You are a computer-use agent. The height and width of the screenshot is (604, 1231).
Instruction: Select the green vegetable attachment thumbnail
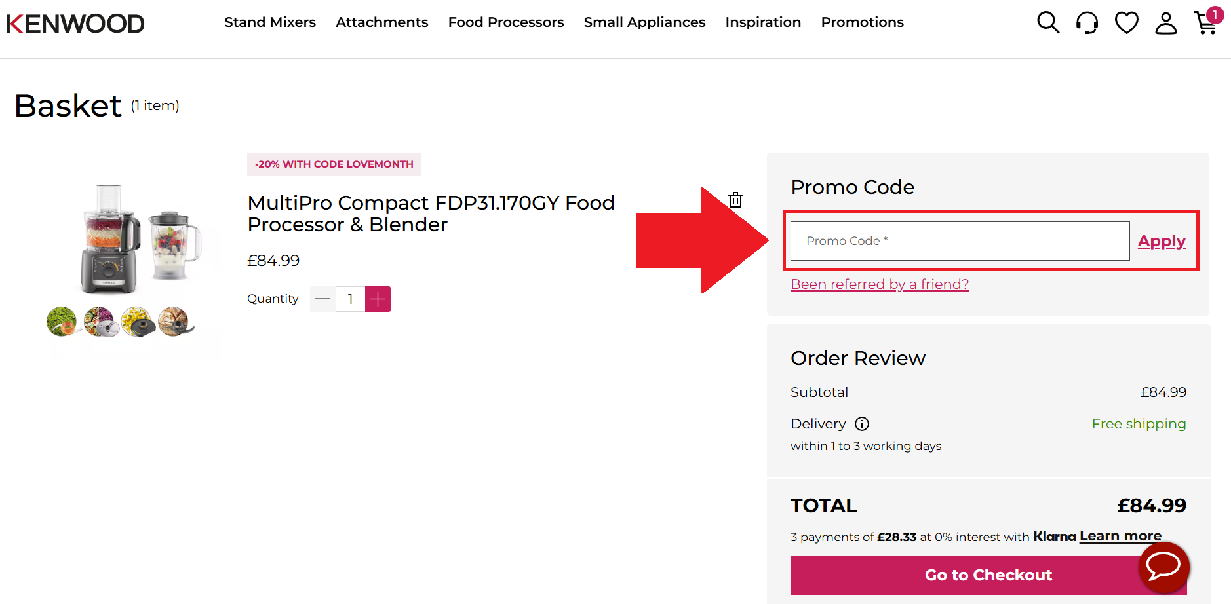(62, 322)
